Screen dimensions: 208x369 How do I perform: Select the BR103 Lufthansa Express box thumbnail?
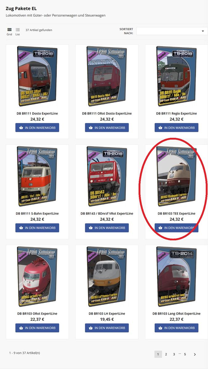coord(107,276)
